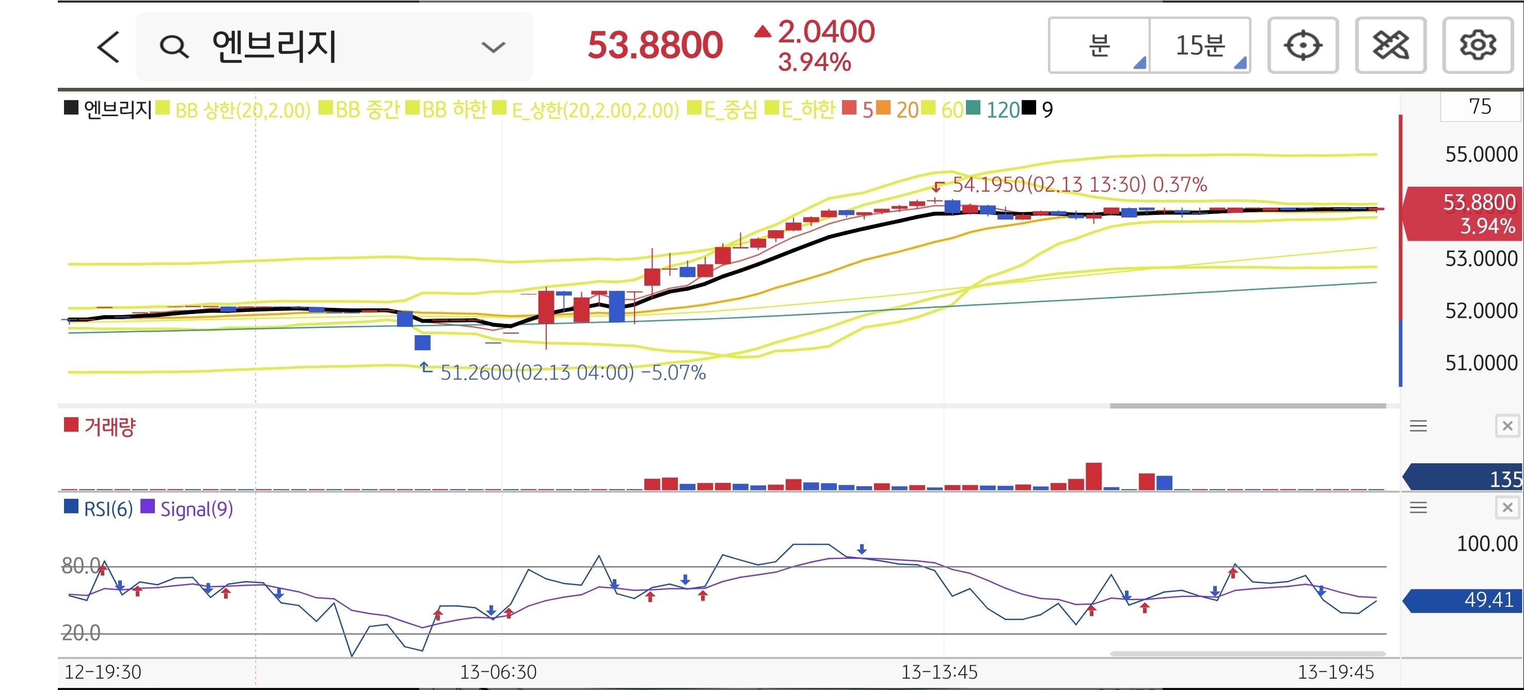Click the 75 candle count box
1524x690 pixels.
coord(1480,106)
